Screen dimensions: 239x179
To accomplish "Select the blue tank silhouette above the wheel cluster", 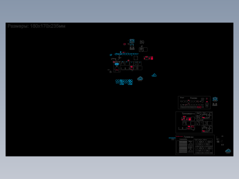I will [x=140, y=78].
